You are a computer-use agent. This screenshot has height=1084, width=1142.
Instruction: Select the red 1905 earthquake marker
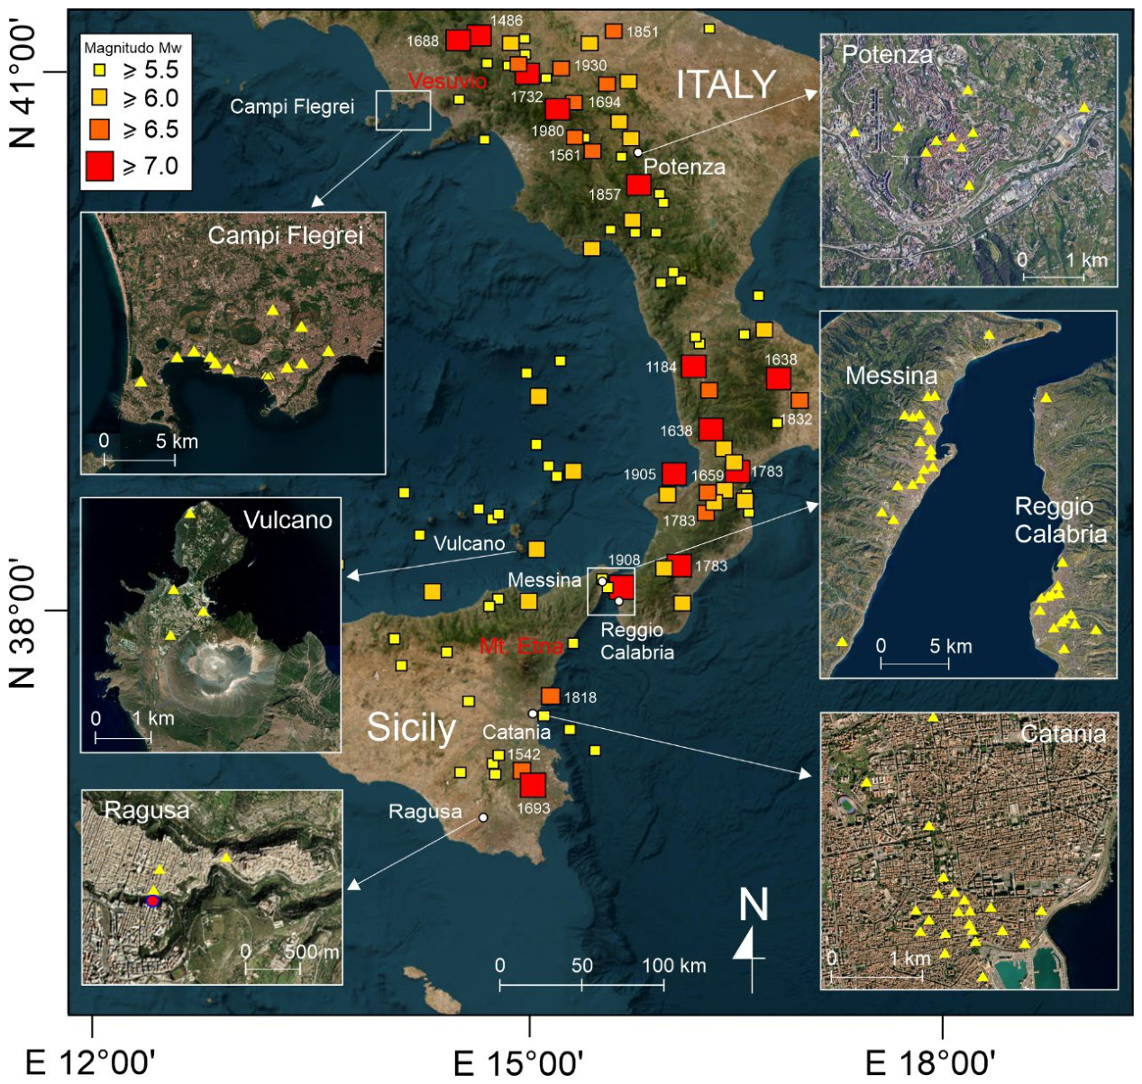(673, 474)
